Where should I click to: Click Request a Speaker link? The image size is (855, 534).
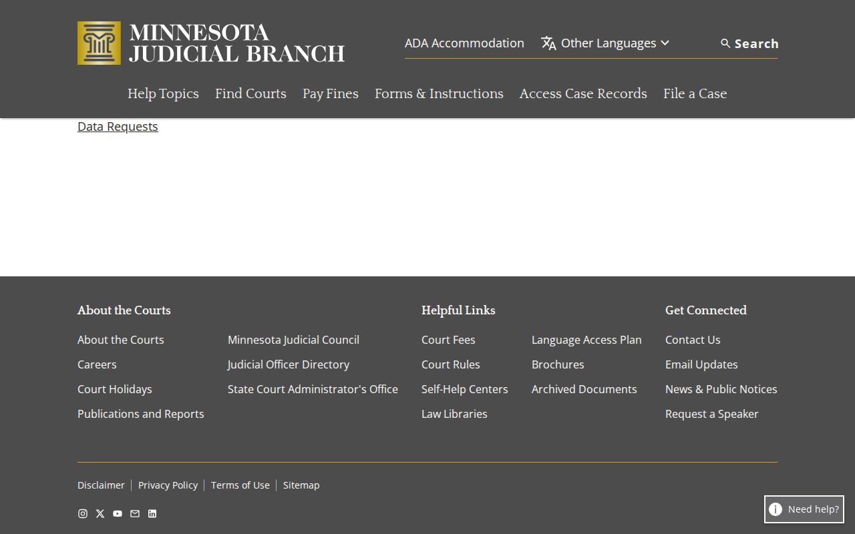712,414
